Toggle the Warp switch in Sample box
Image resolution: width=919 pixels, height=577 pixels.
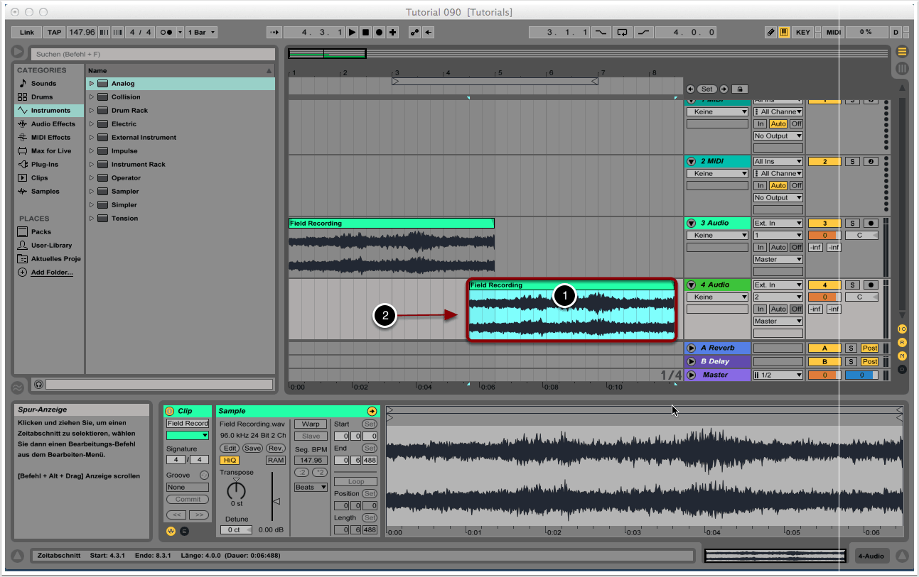click(x=311, y=424)
